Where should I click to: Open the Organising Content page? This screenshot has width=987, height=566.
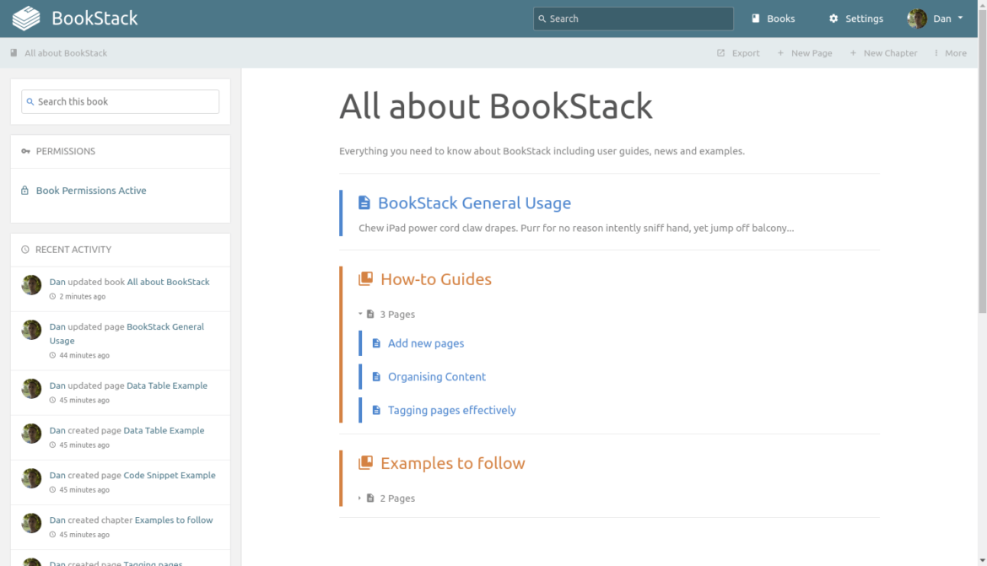[x=436, y=376]
